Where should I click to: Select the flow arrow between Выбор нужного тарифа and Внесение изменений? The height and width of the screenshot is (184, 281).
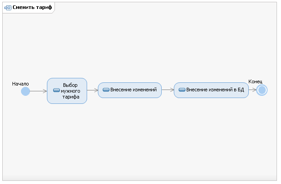tap(92, 90)
